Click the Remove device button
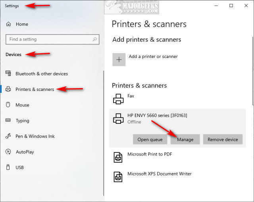 pyautogui.click(x=223, y=139)
